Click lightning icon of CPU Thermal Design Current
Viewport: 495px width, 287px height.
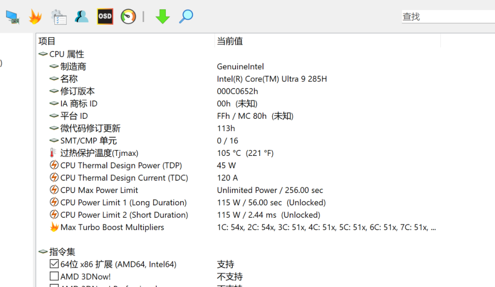tap(54, 177)
